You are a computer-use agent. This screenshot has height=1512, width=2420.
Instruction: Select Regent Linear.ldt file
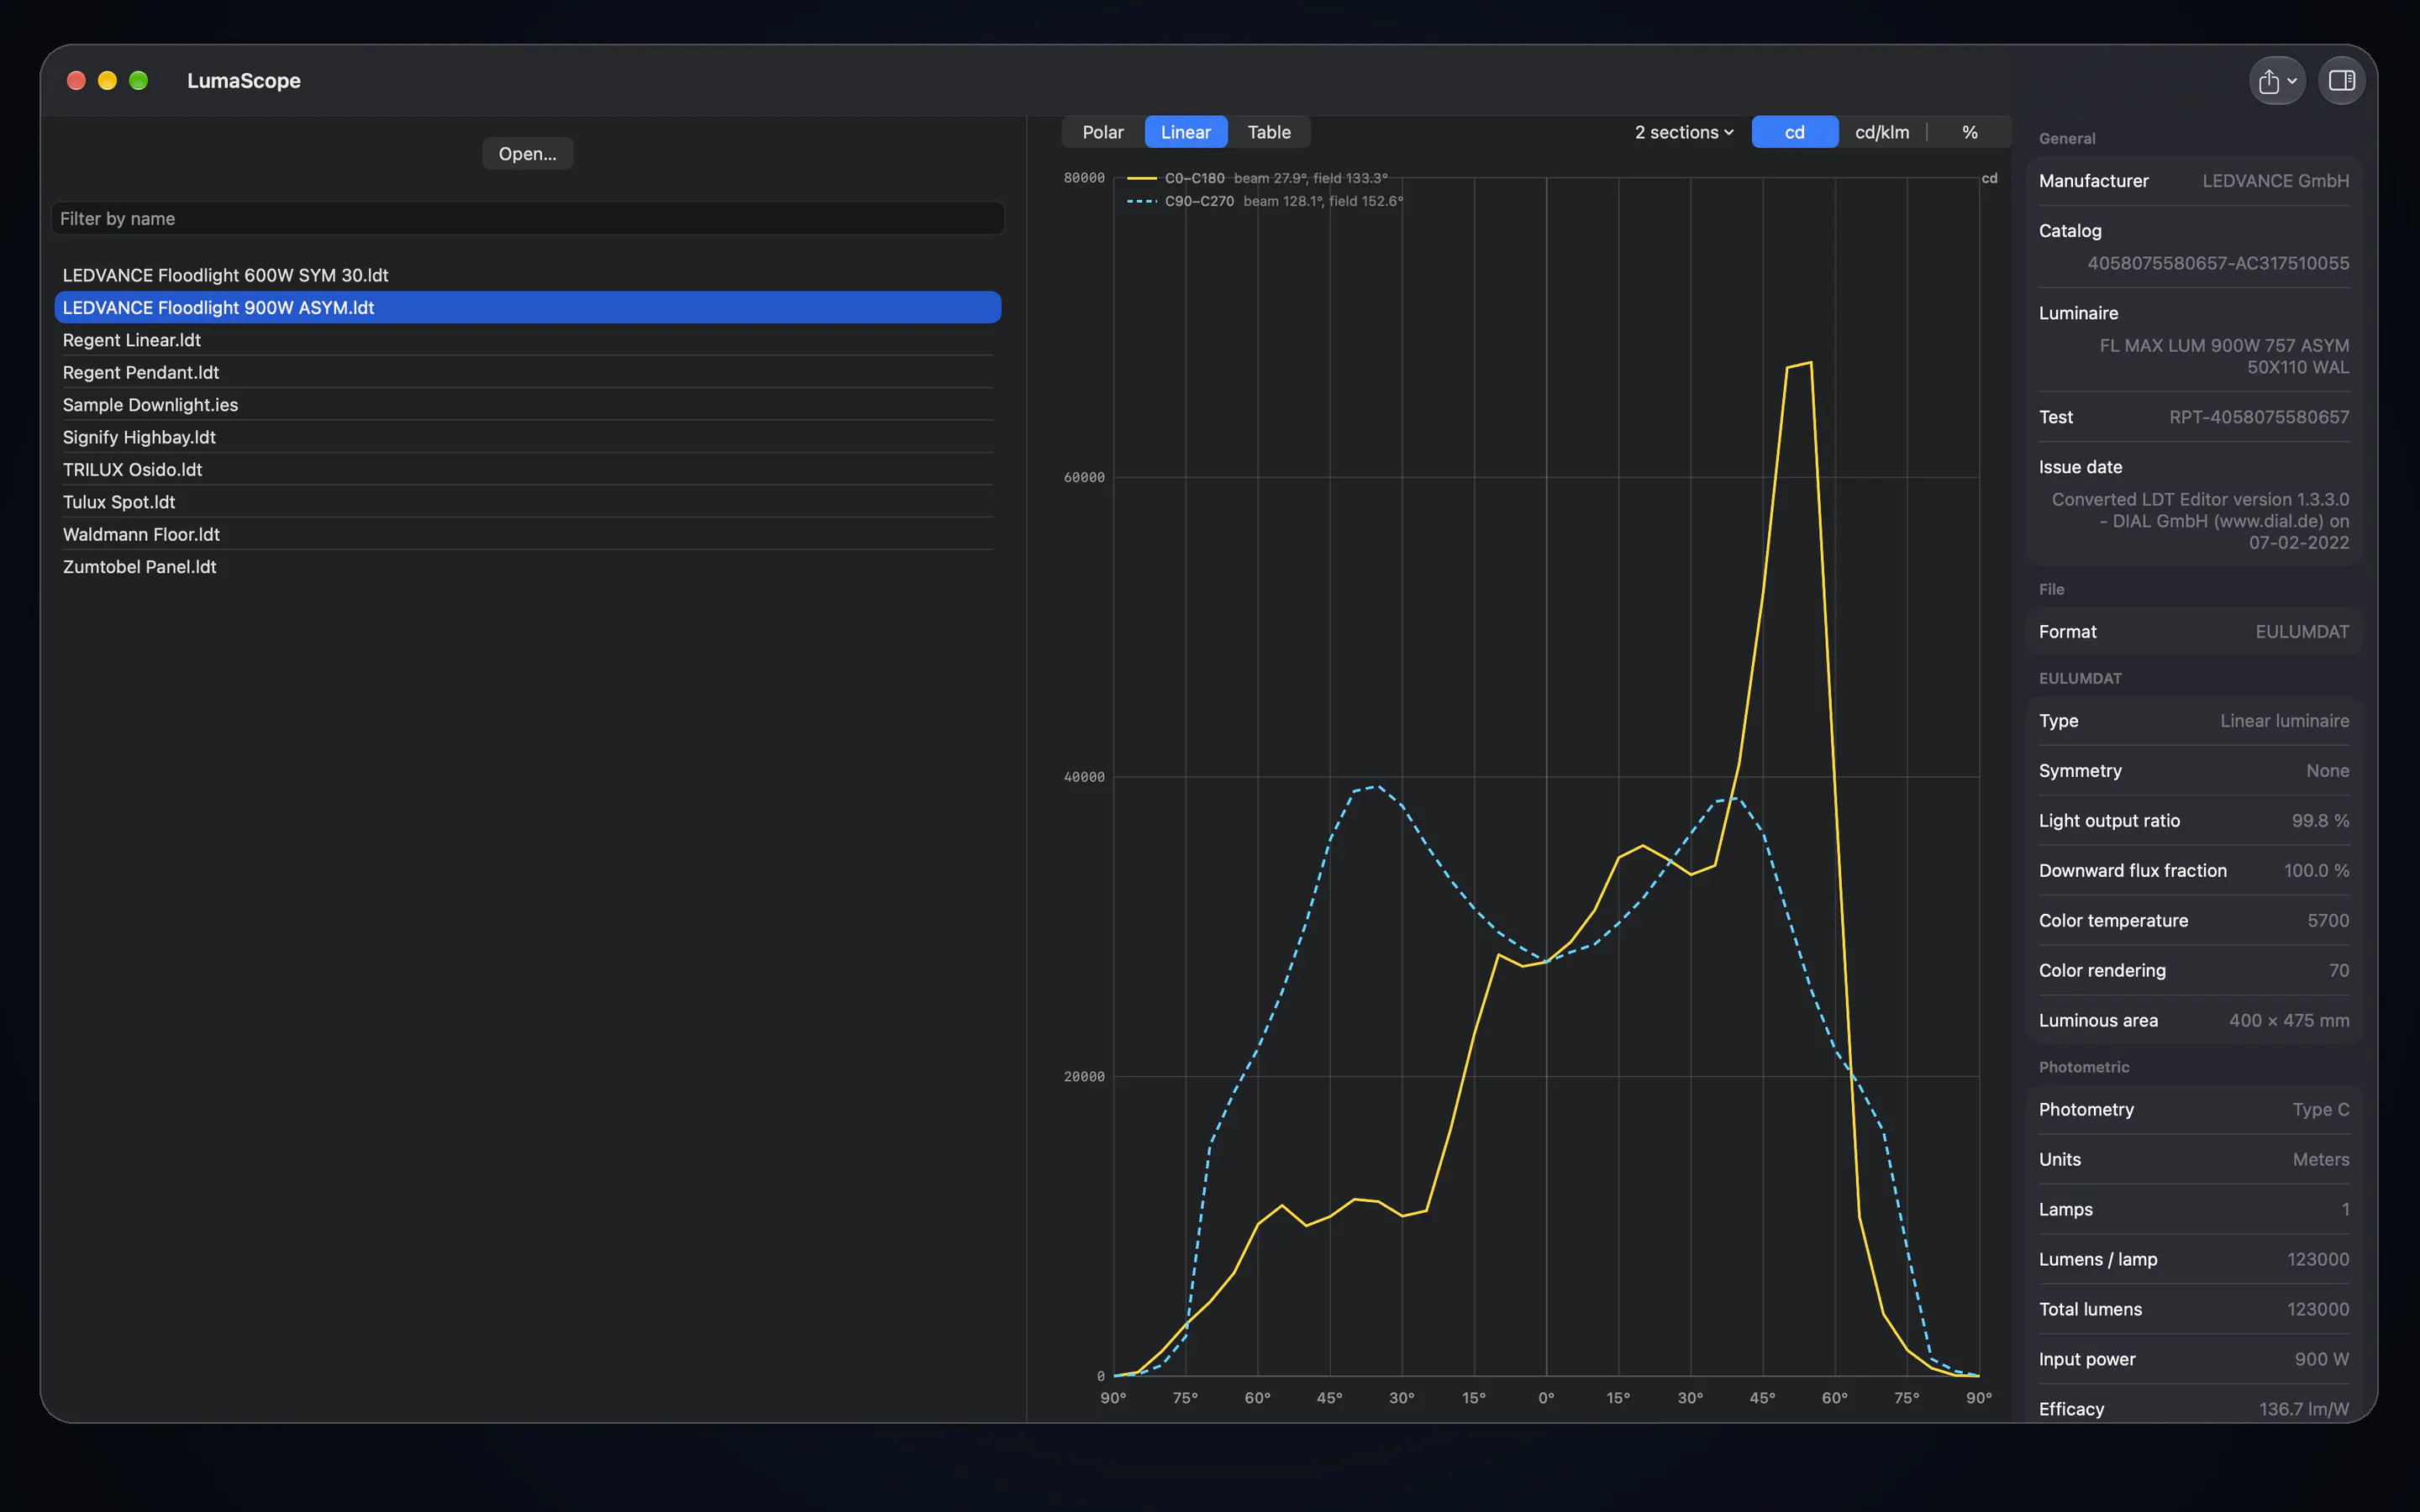coord(528,340)
